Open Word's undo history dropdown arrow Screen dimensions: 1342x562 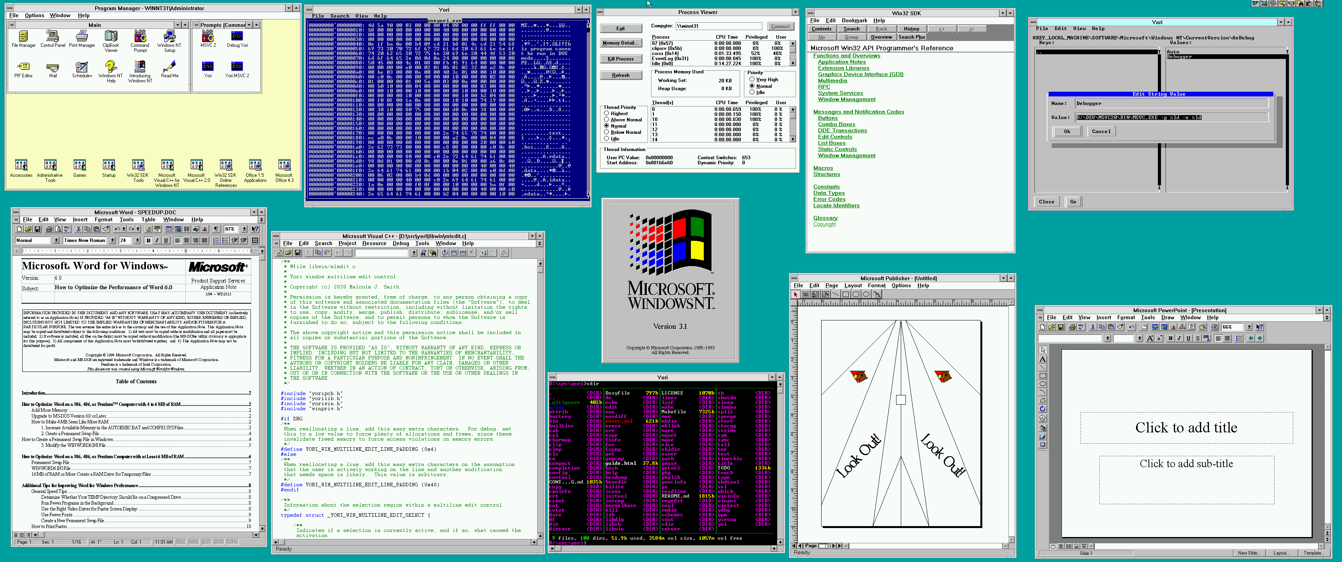click(x=124, y=229)
